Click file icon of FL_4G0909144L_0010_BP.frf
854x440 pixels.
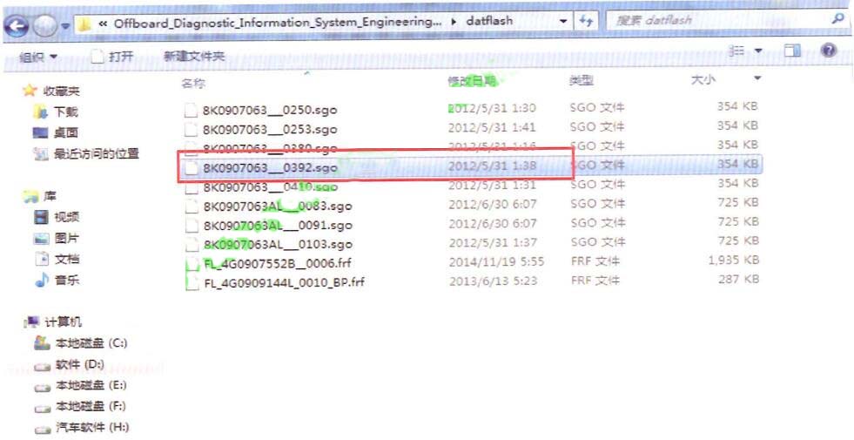tap(192, 283)
